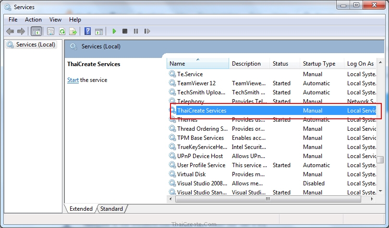This screenshot has height=228, width=389.
Task: Sort list by Startup Type column header
Action: [319, 64]
